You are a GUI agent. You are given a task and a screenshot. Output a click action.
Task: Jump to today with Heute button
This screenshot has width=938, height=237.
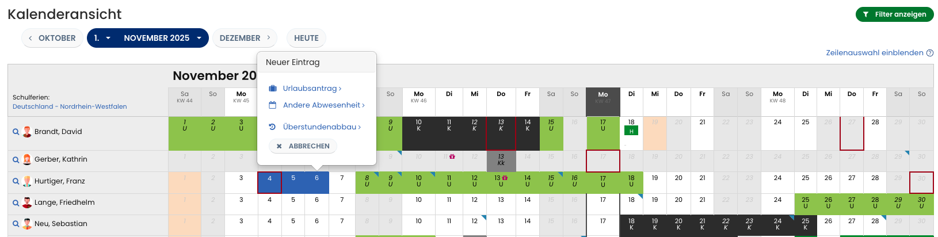click(306, 38)
